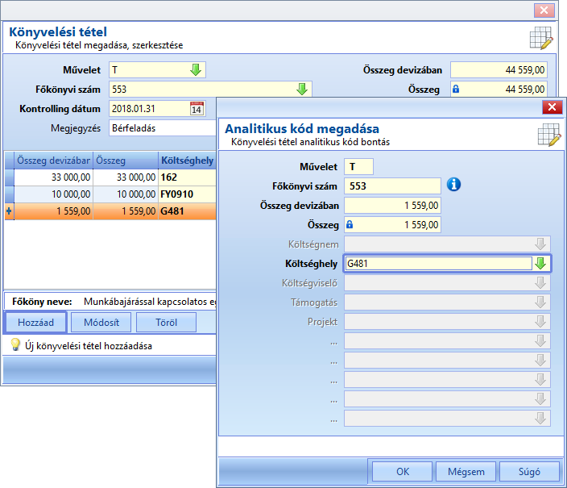Click the Megjegyzés field containing Bérfeladás
This screenshot has height=488, width=567.
coord(163,128)
